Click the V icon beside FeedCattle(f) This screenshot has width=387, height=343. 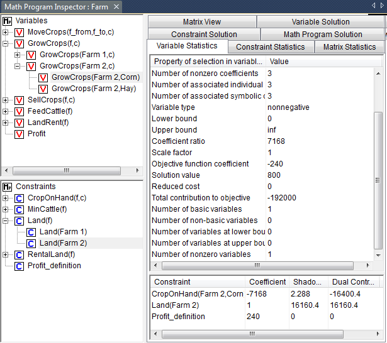[19, 112]
